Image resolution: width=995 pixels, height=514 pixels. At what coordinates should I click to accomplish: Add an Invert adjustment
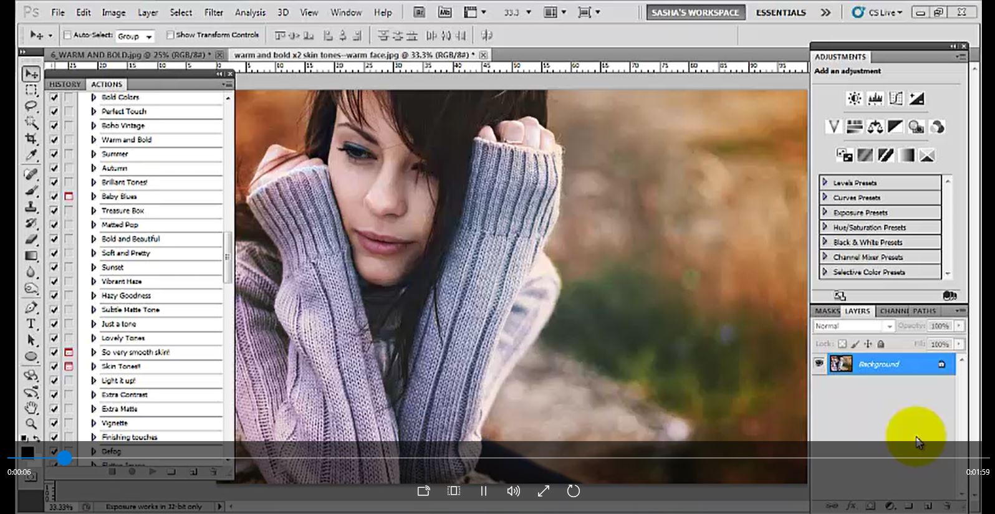pyautogui.click(x=844, y=155)
